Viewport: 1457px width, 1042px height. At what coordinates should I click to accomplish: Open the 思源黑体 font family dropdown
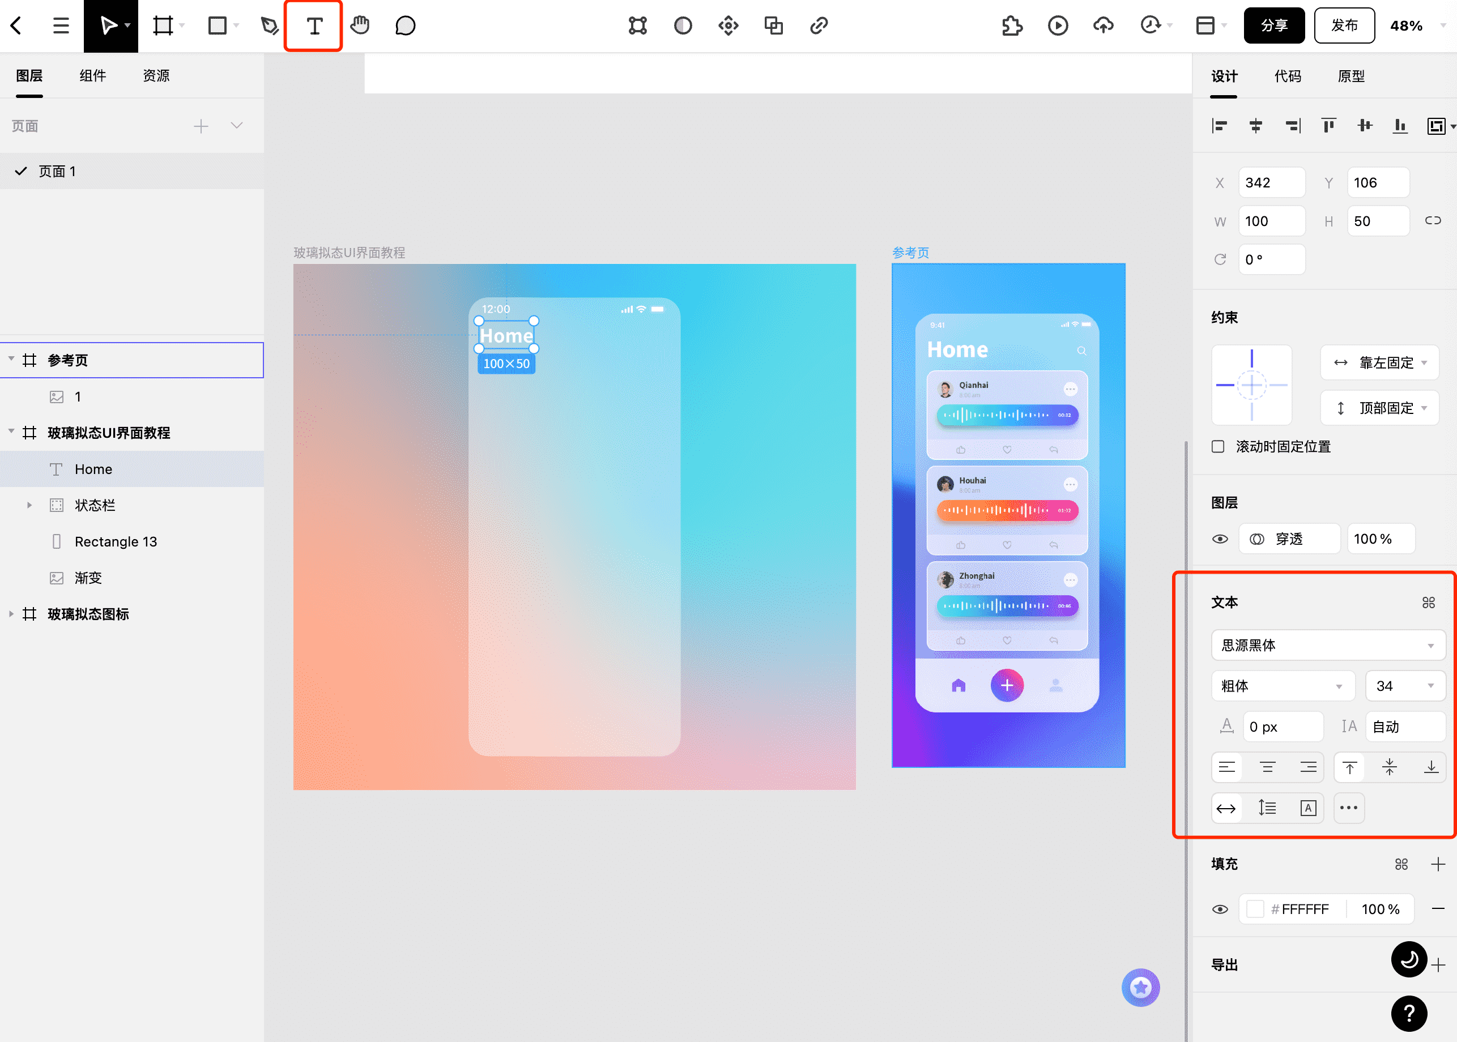point(1328,646)
